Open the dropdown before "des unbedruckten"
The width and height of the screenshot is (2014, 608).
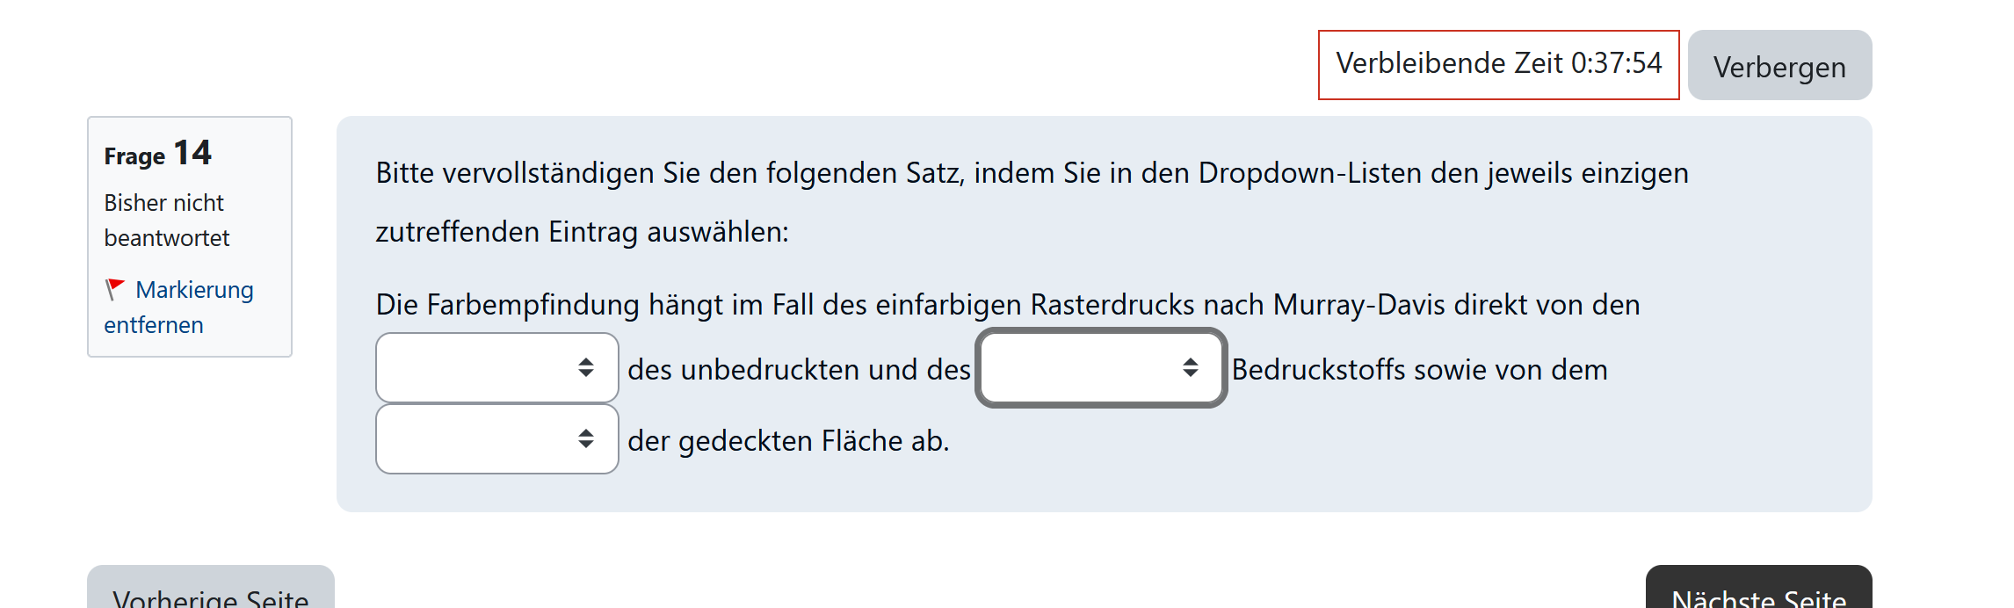point(496,367)
